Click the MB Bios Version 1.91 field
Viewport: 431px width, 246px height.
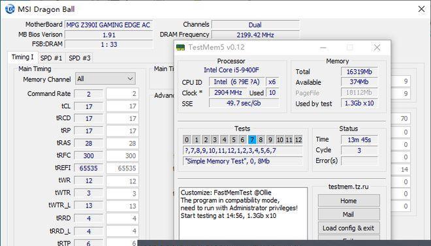coord(108,35)
